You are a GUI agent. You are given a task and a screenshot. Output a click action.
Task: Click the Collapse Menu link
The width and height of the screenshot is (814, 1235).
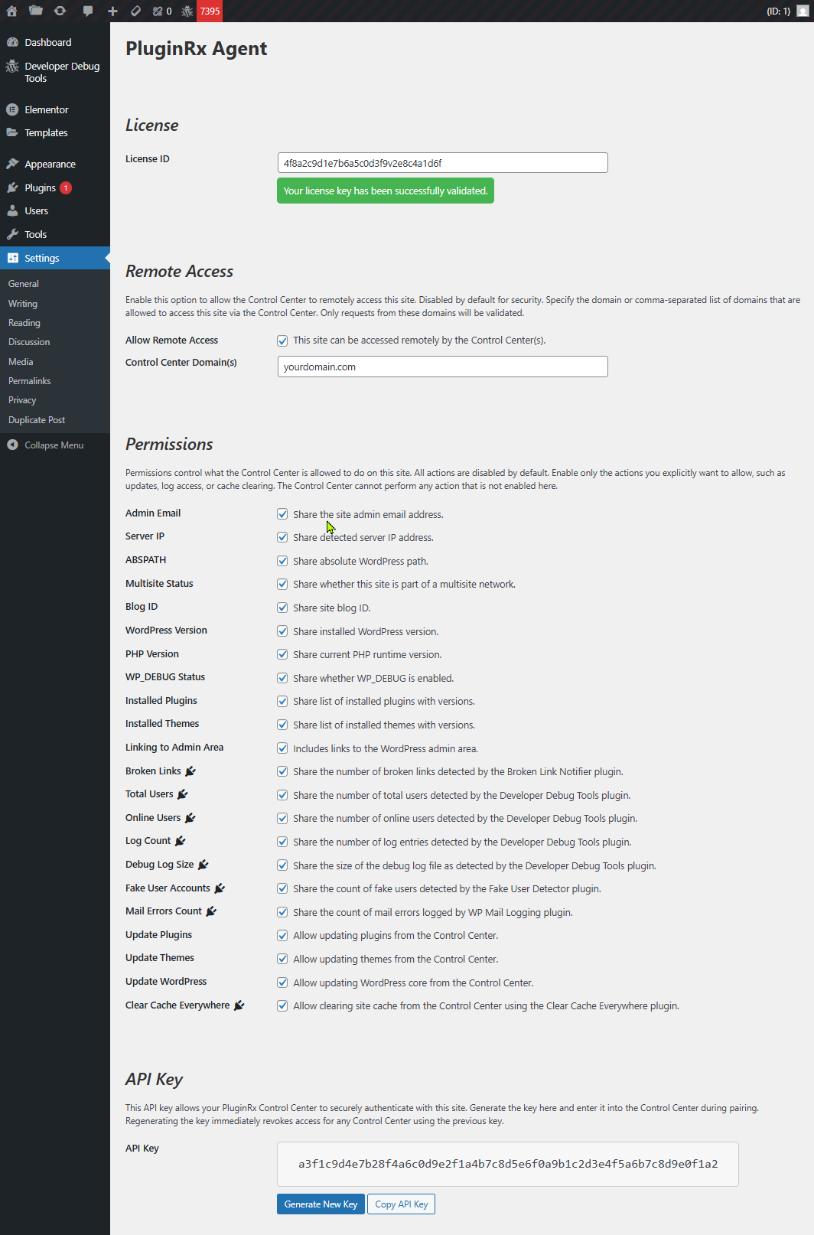coord(54,445)
